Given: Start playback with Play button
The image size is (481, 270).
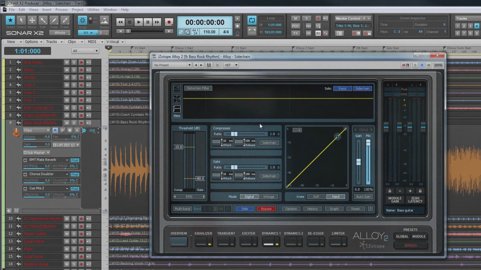Looking at the screenshot, I should point(139,22).
